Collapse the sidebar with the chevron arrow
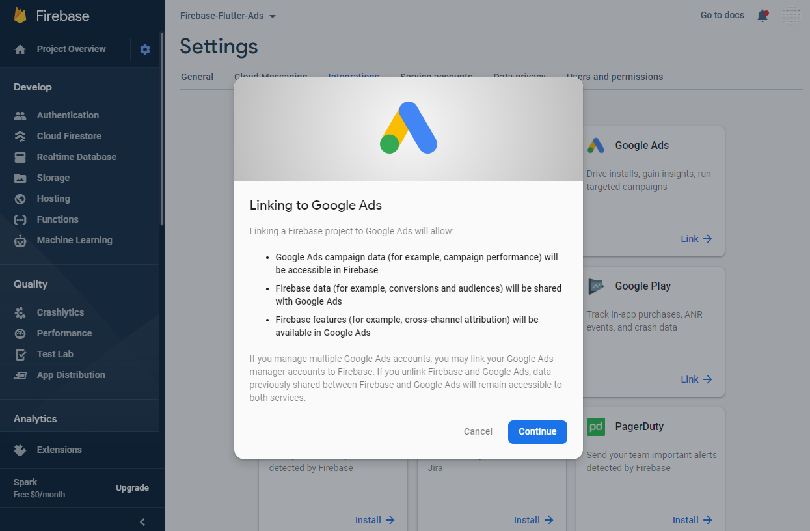 click(x=142, y=521)
